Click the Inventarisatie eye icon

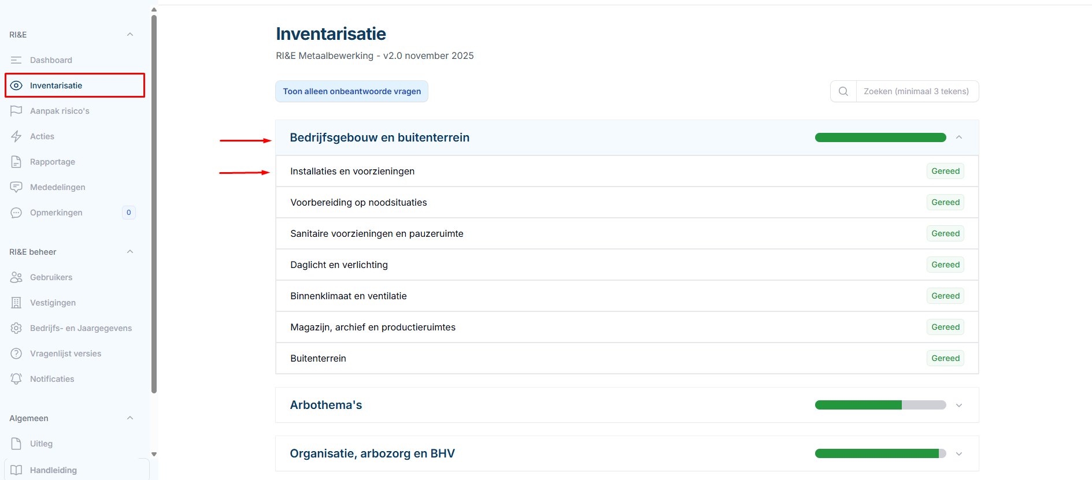tap(16, 85)
